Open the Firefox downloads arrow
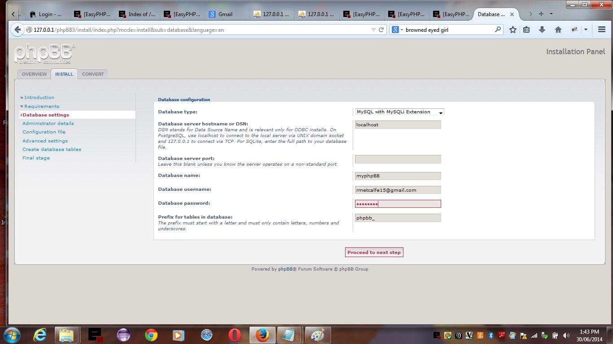This screenshot has height=344, width=613. (x=542, y=30)
